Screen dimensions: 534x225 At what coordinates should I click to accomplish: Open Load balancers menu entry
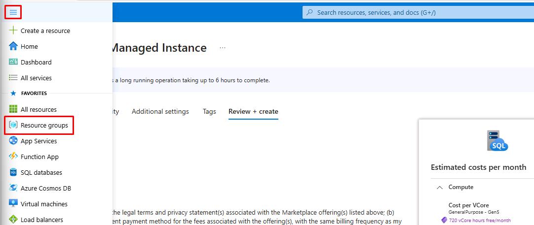tap(42, 219)
